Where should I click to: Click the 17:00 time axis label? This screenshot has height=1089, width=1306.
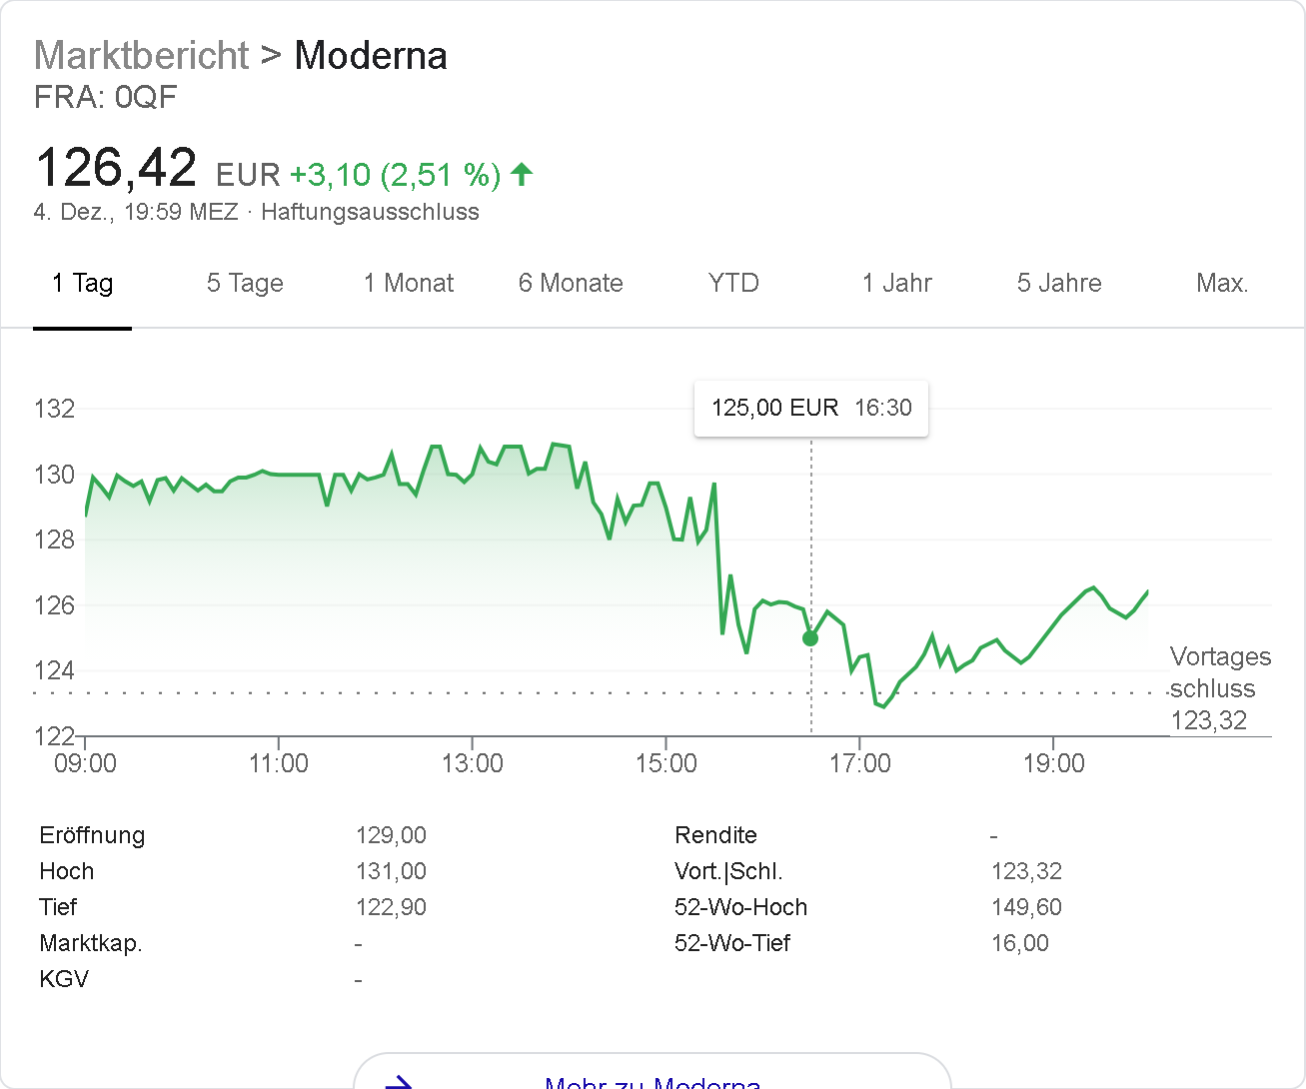point(860,764)
